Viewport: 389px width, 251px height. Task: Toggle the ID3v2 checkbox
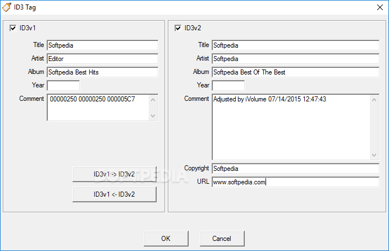(179, 28)
